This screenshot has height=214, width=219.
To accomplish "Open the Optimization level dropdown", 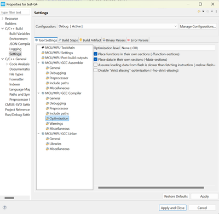I will 168,48.
